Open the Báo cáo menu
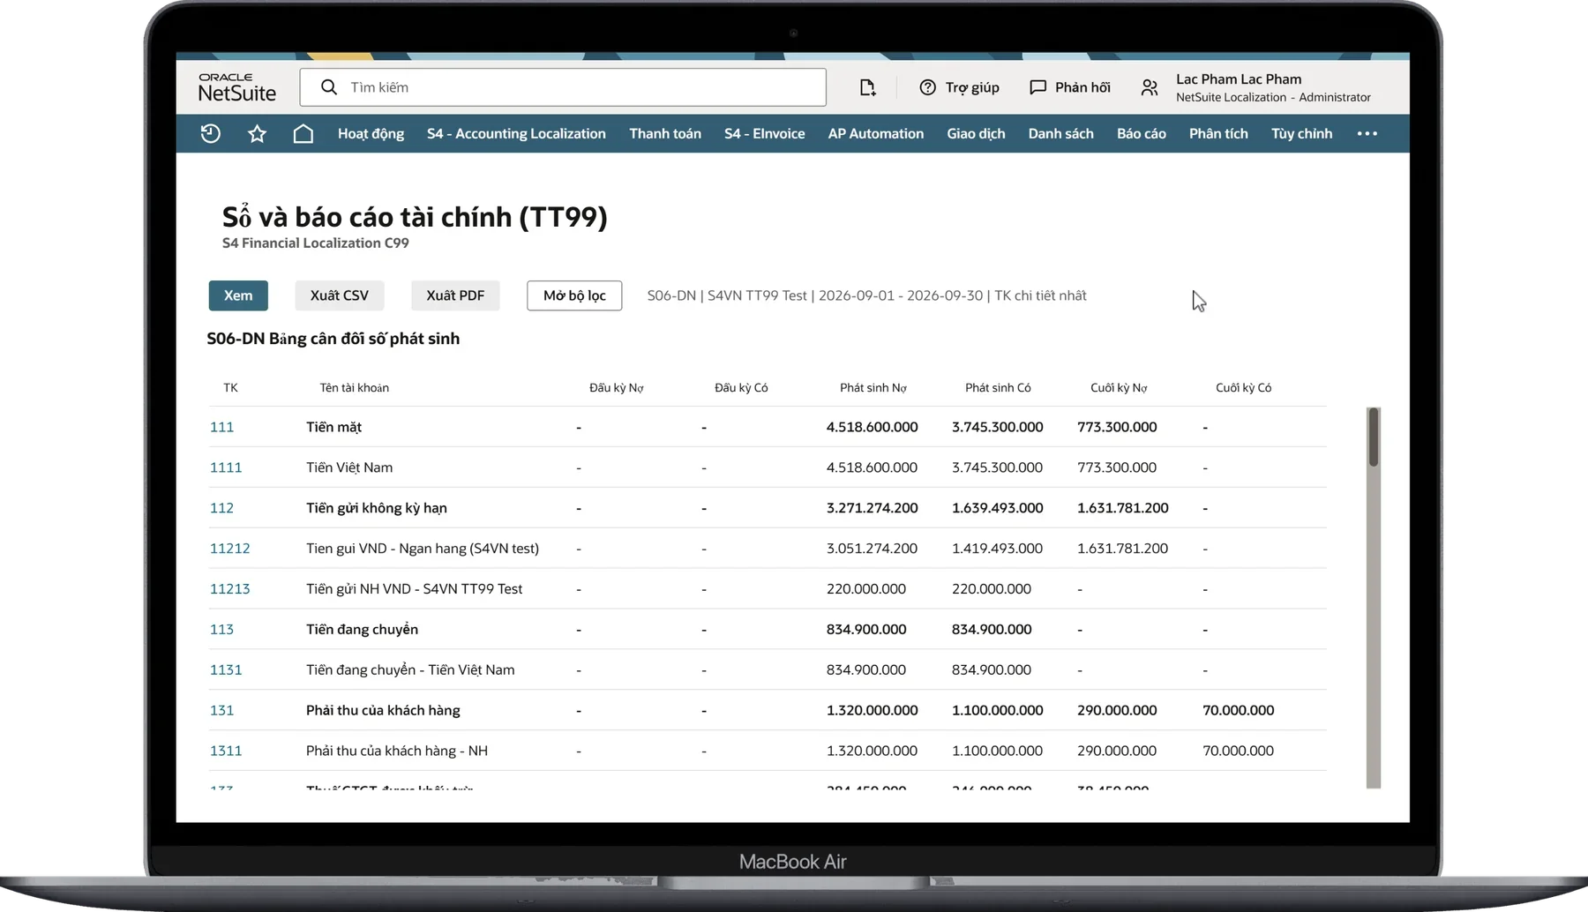The image size is (1588, 912). point(1142,133)
